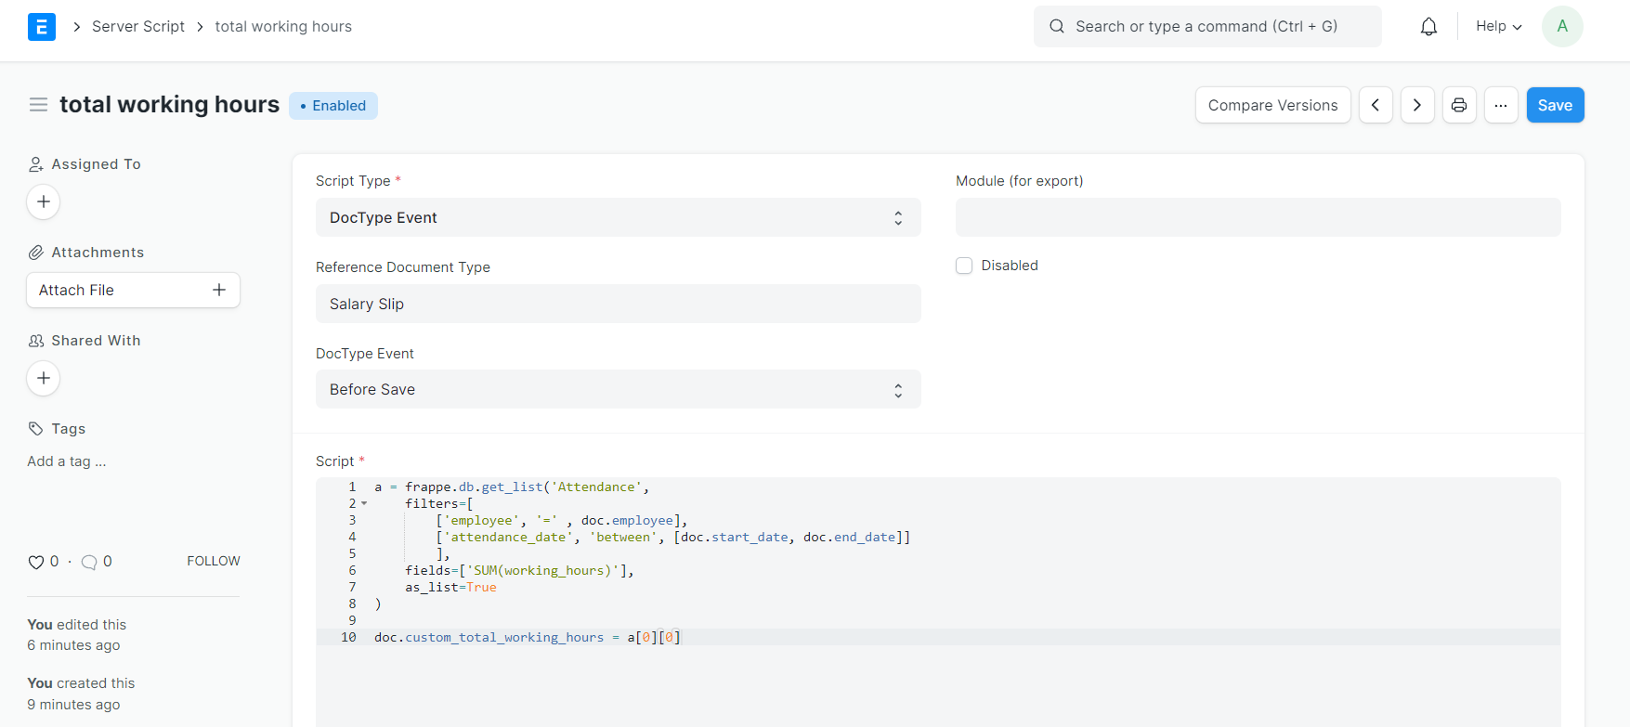Screen dimensions: 1630x727
Task: Click the Enabled status badge
Action: pyautogui.click(x=333, y=106)
